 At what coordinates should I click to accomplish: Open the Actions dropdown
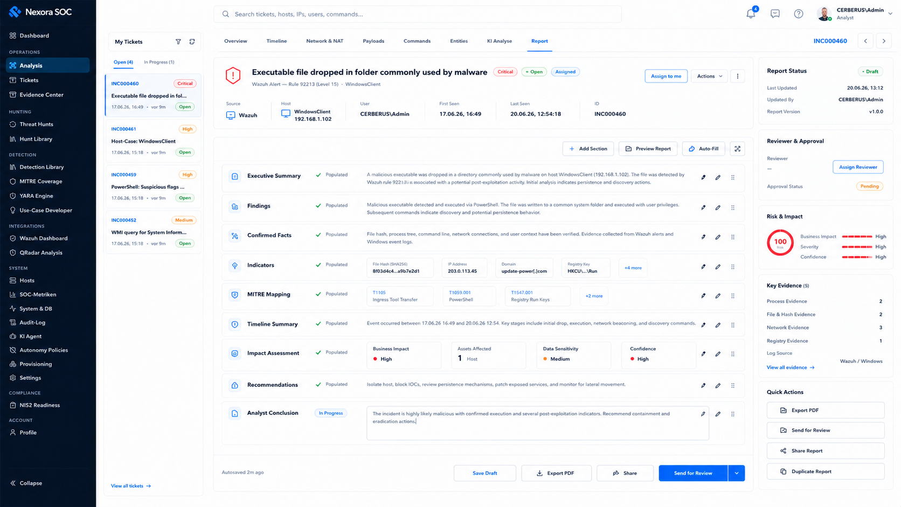pyautogui.click(x=709, y=76)
